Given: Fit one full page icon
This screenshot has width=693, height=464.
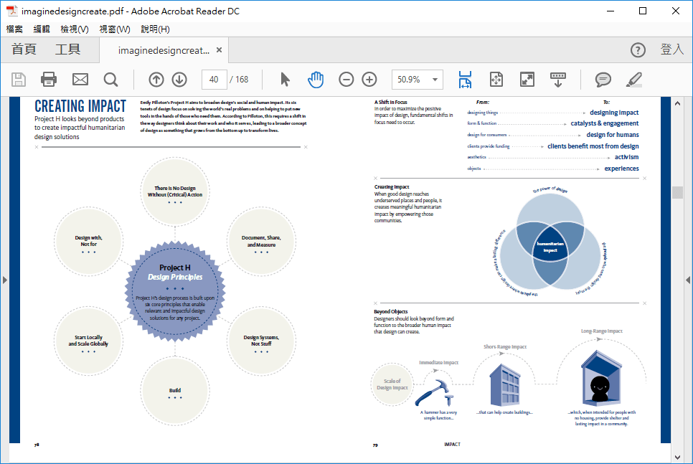Looking at the screenshot, I should [496, 80].
